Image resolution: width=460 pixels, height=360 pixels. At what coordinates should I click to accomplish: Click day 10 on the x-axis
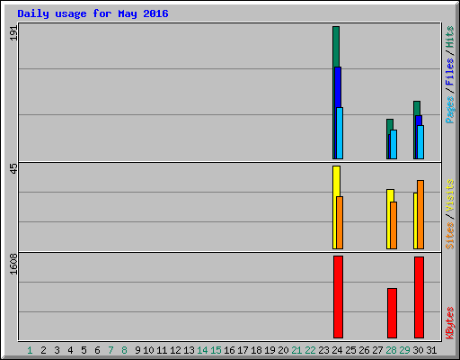click(x=148, y=350)
